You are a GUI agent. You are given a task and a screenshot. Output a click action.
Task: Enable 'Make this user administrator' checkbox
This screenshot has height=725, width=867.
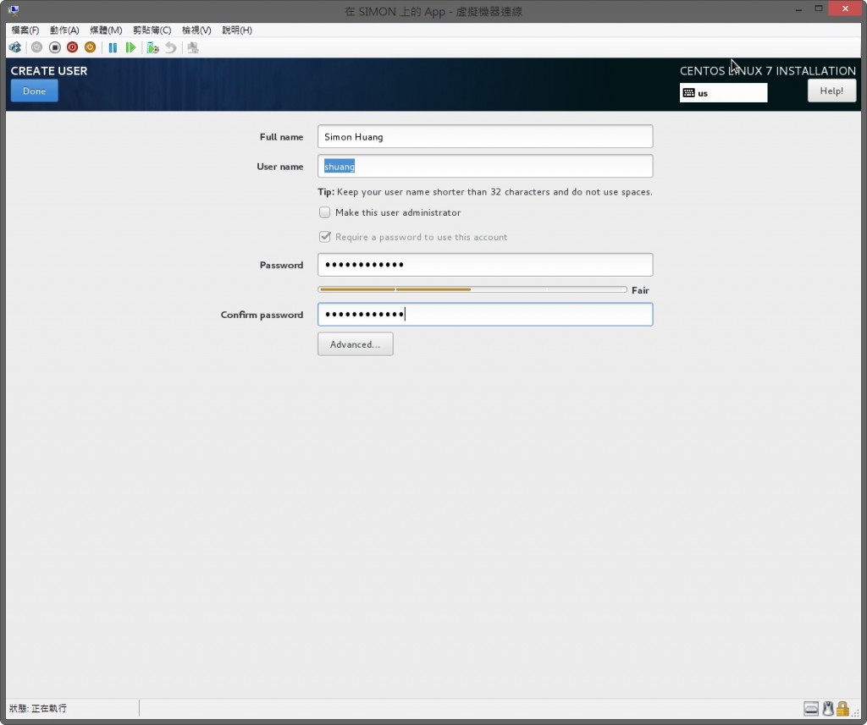click(324, 212)
